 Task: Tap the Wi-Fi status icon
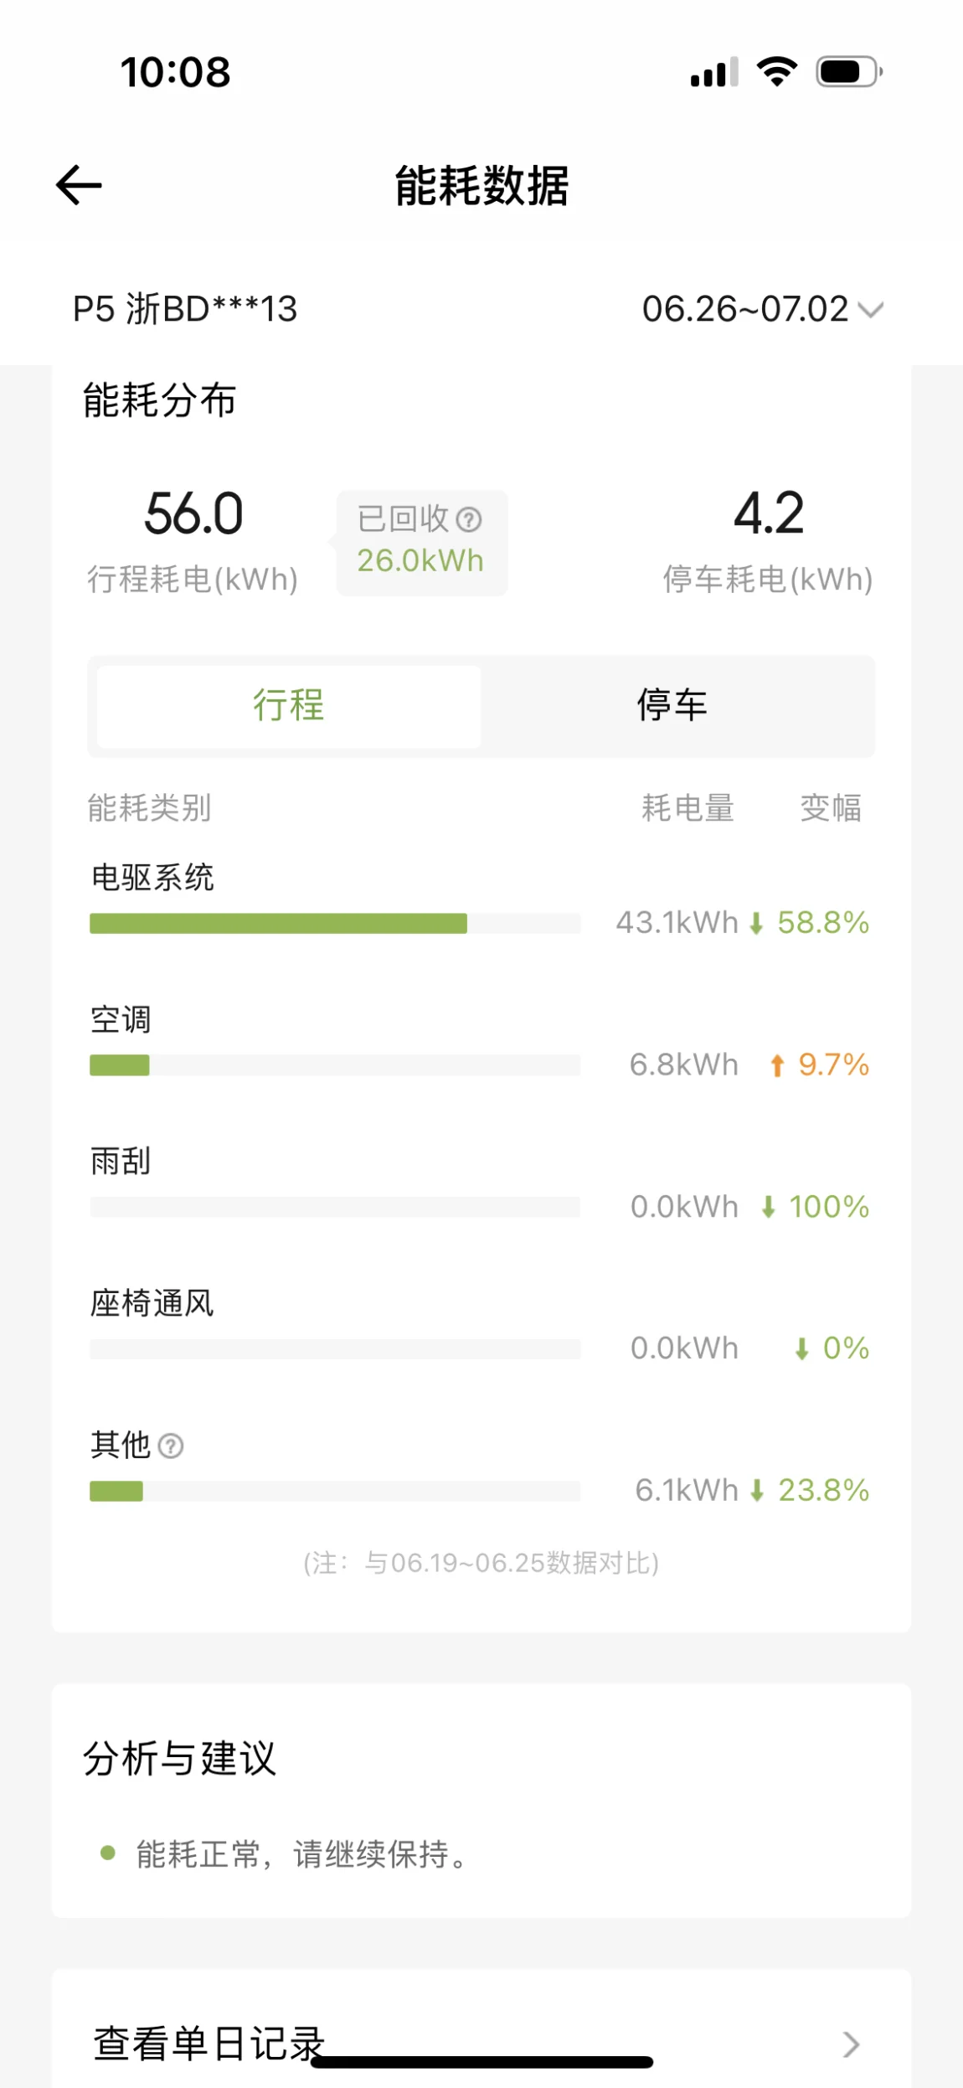[777, 72]
